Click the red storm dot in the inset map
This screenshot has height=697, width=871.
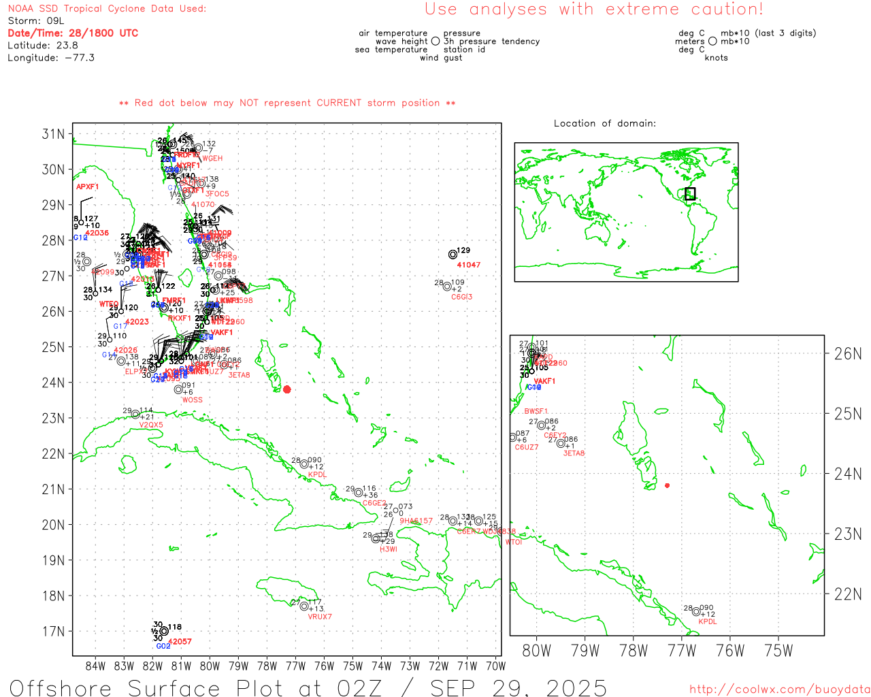pos(667,485)
